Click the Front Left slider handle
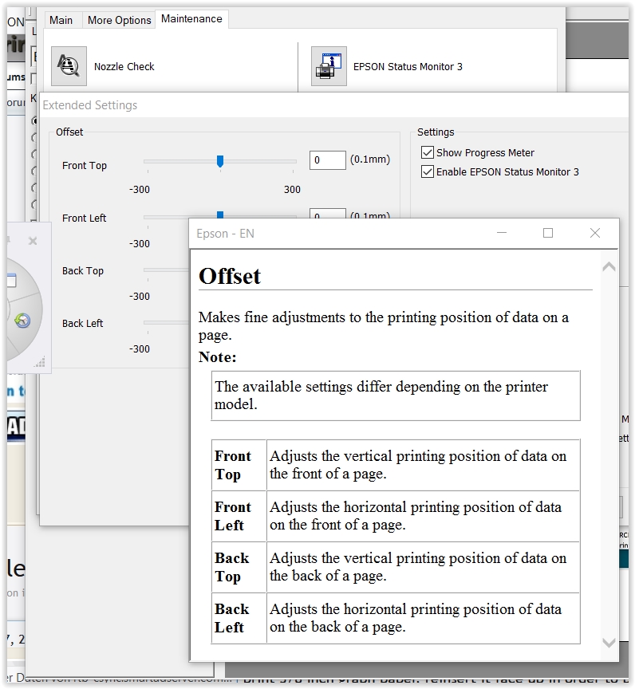635x689 pixels. 220,215
